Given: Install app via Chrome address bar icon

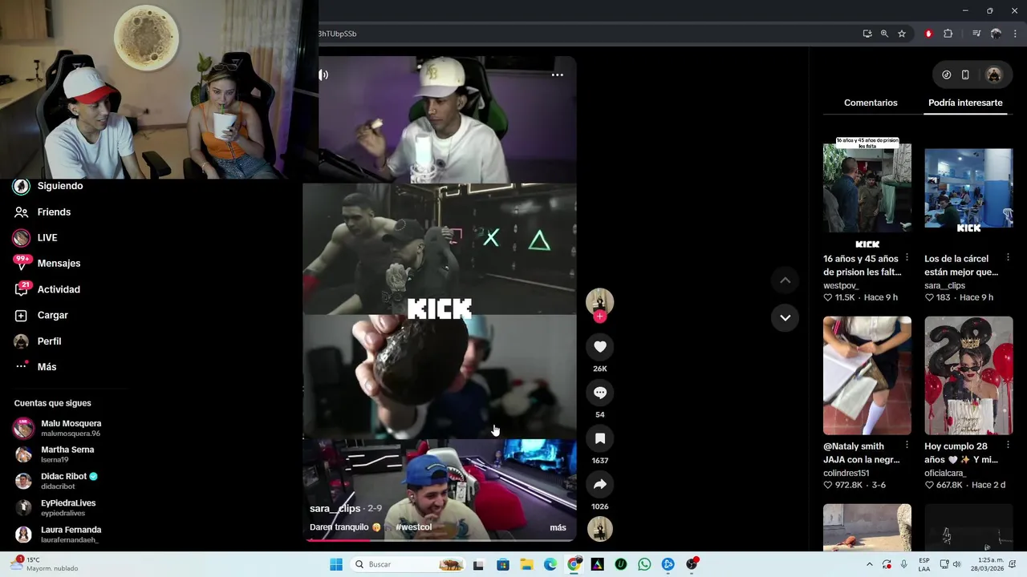Looking at the screenshot, I should coord(867,34).
